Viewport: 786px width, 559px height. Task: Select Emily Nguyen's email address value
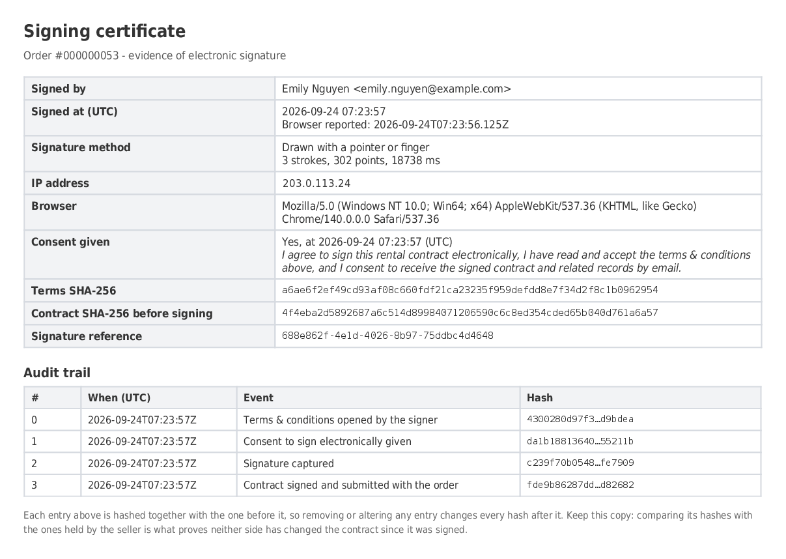(x=432, y=89)
